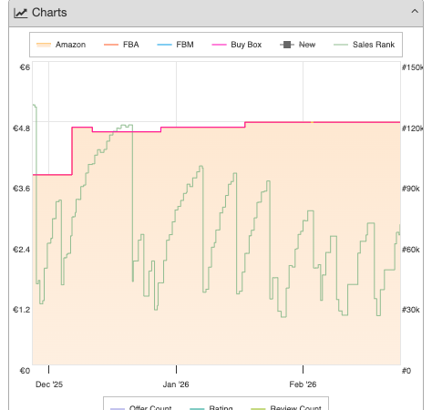Toggle the Offer Count legend entry
Viewport: 432px width, 410px height.
141,407
